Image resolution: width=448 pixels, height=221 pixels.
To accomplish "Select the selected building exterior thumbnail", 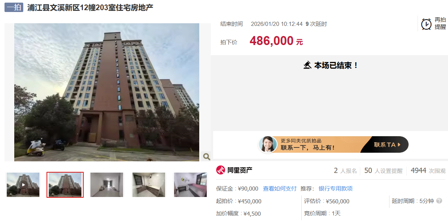I will coord(65,185).
